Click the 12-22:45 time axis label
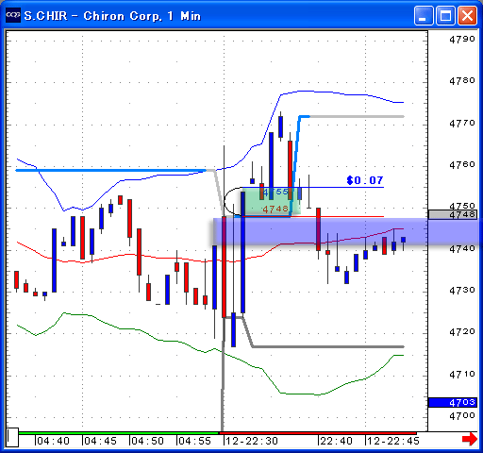 393,441
